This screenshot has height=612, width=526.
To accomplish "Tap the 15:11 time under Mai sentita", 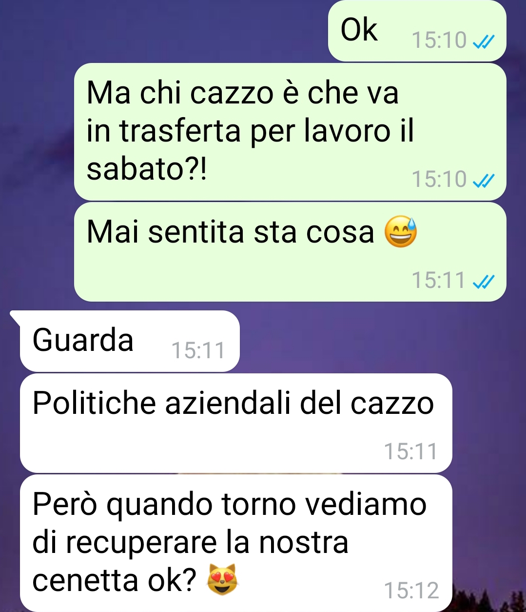I will click(439, 280).
